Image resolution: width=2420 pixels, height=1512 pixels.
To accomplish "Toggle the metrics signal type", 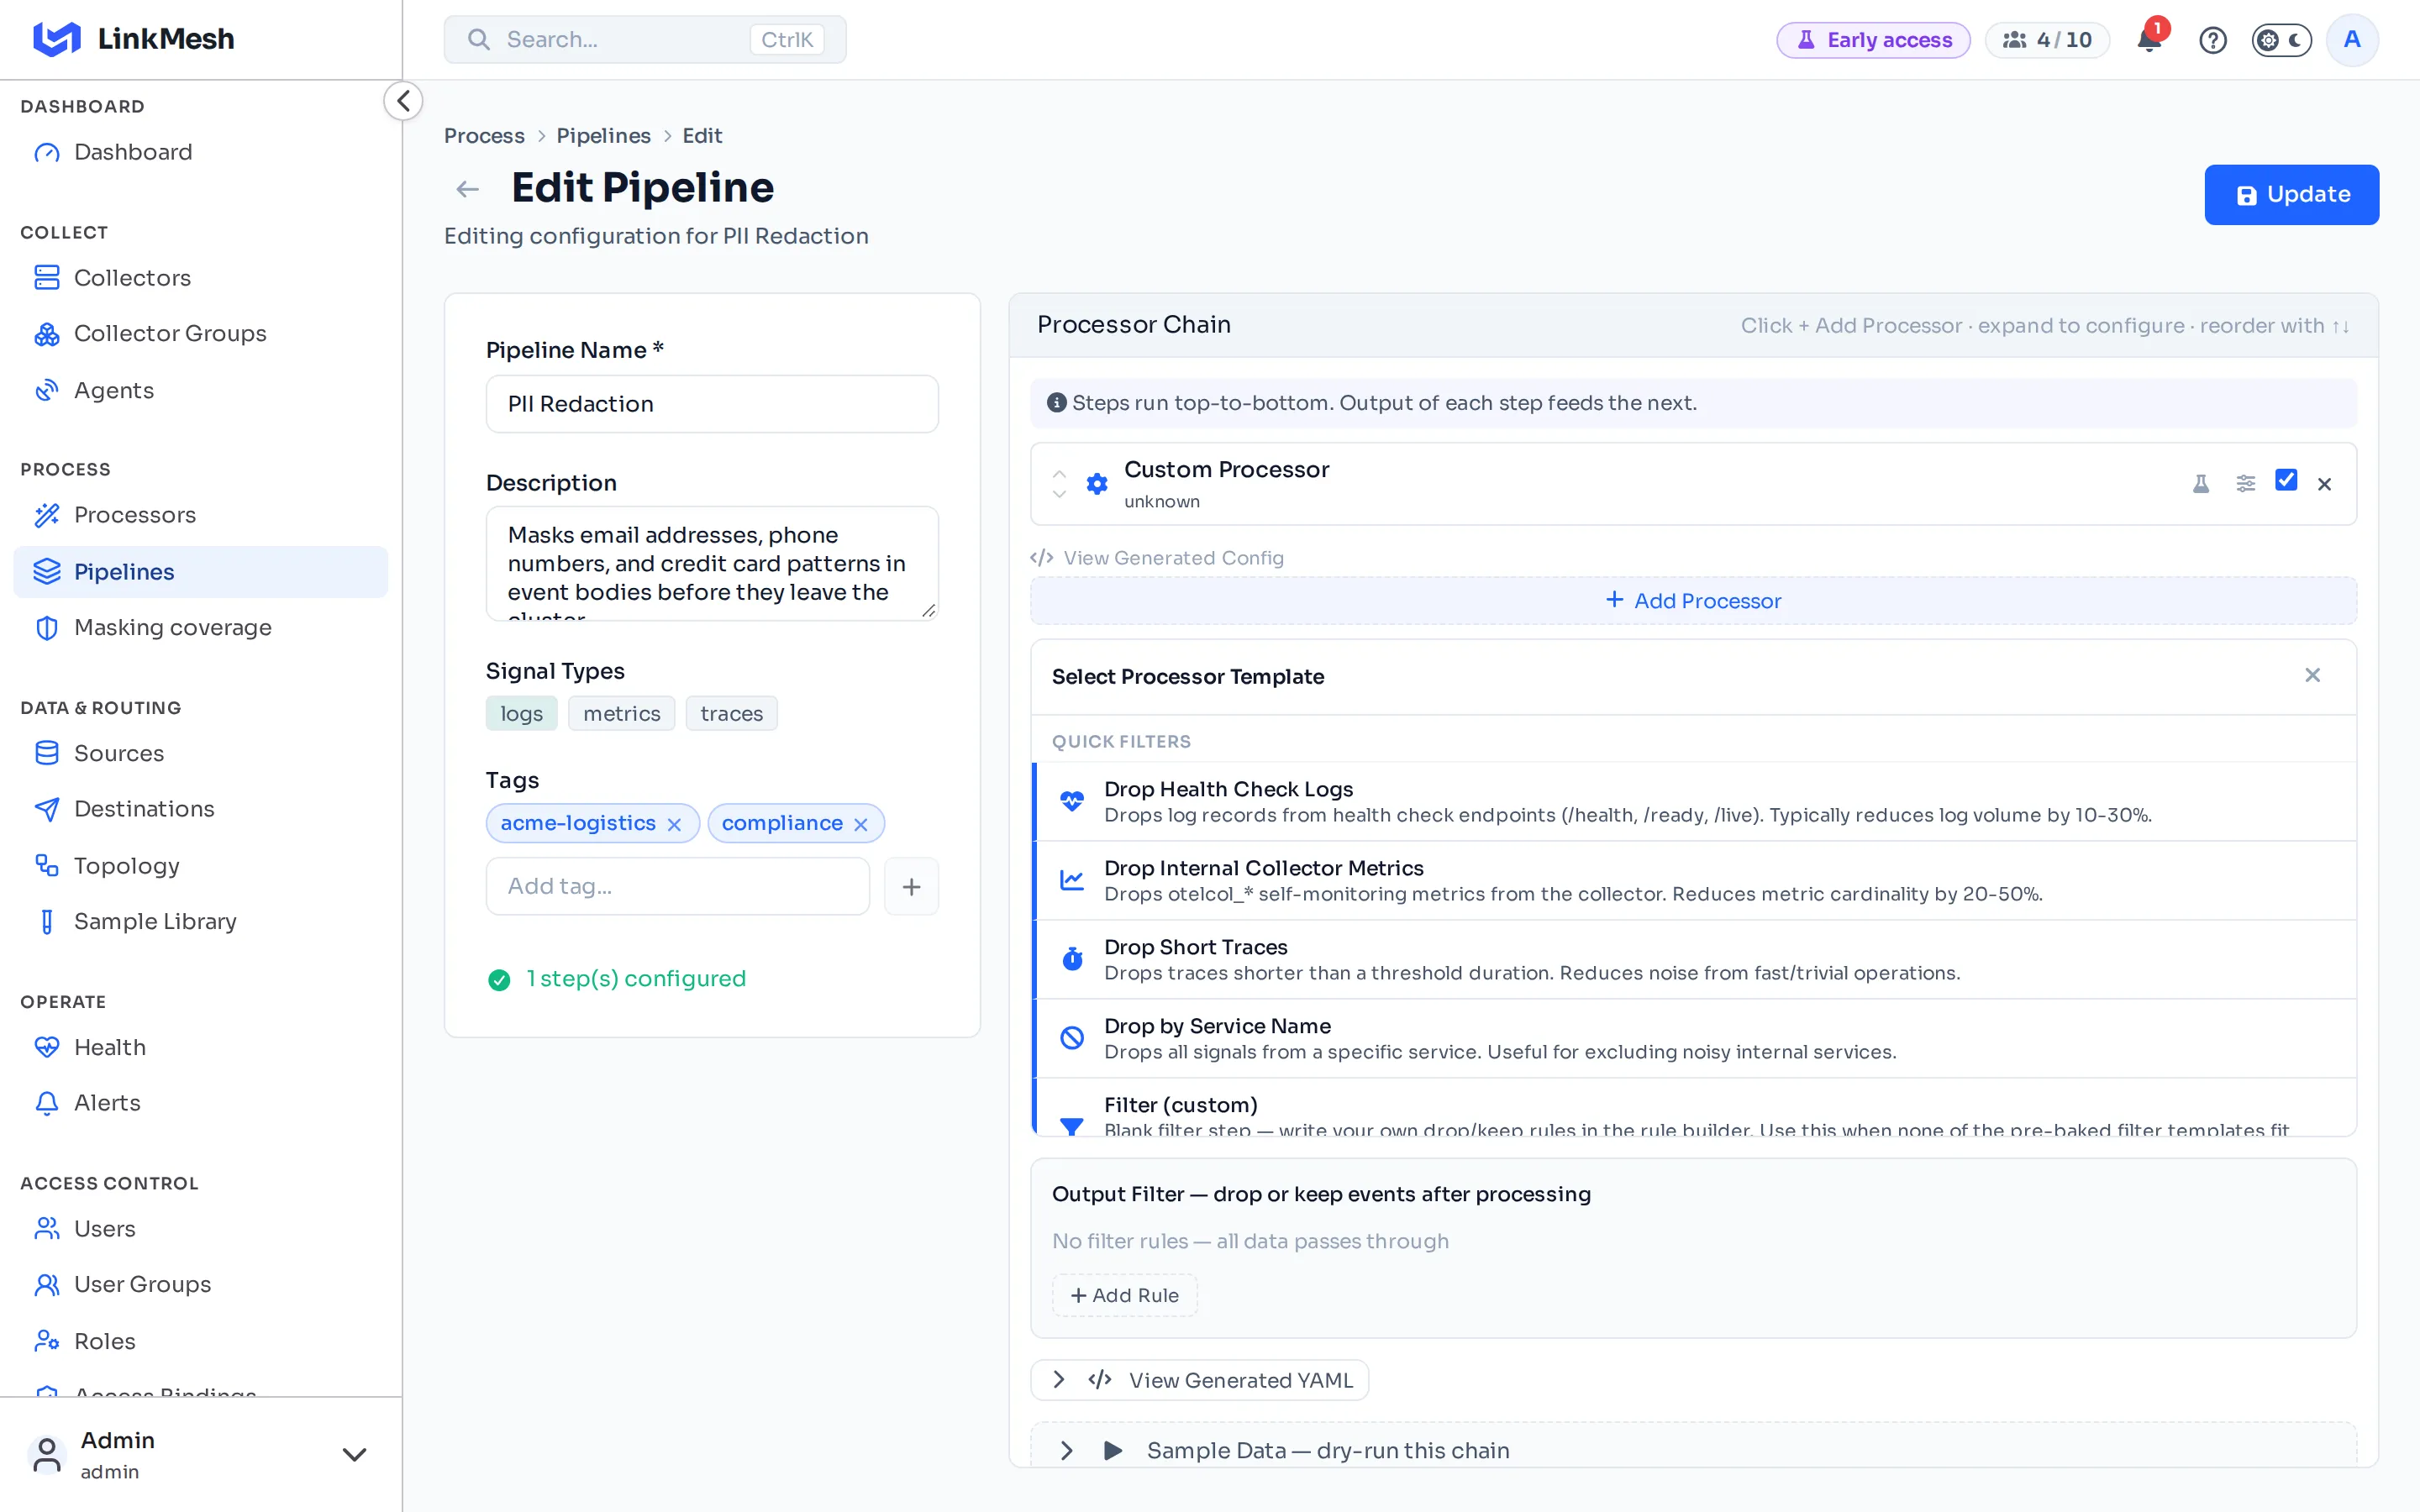I will tap(621, 713).
